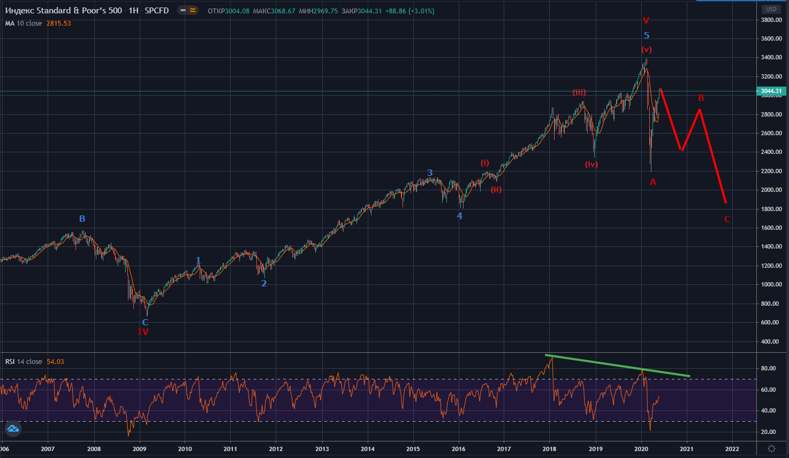This screenshot has width=789, height=458.
Task: Click the low value МИН 2969.75
Action: pyautogui.click(x=318, y=11)
